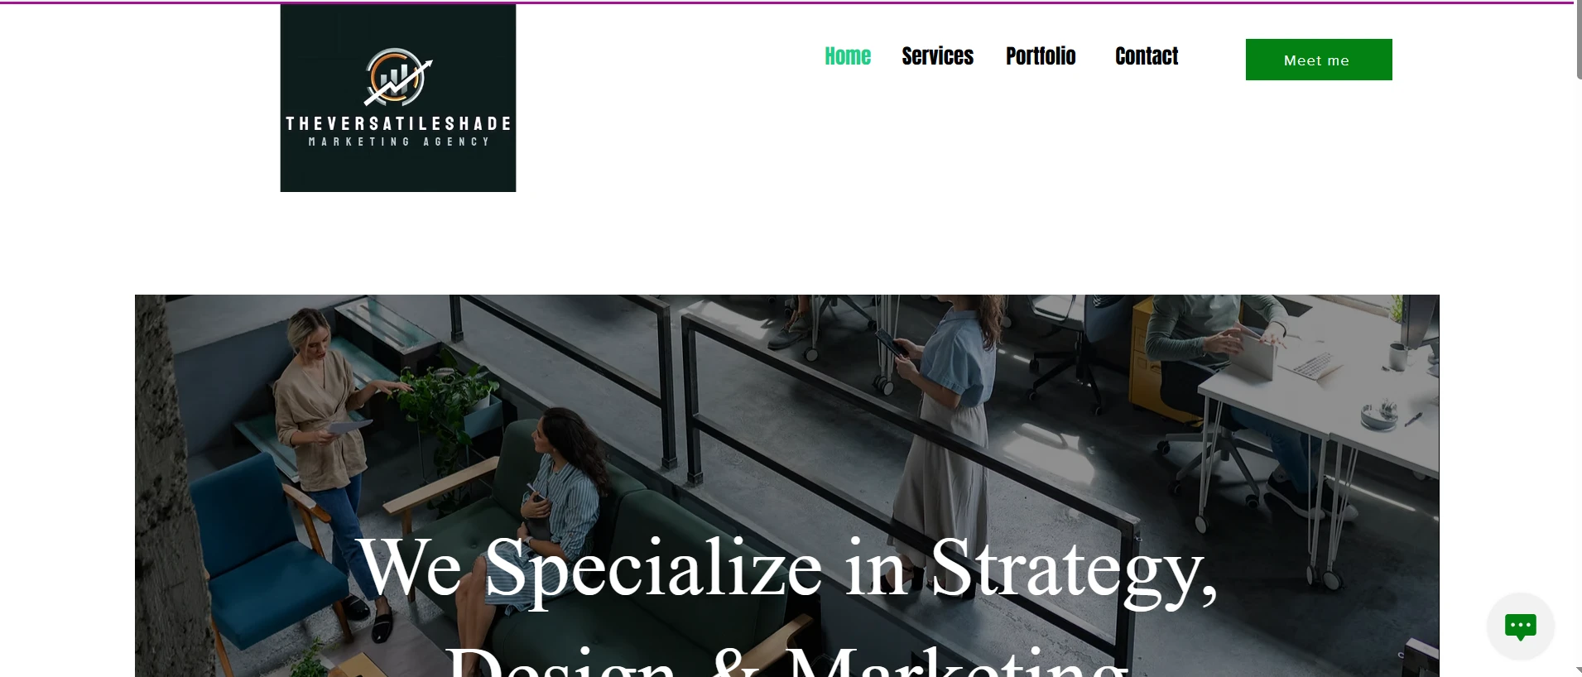Select Contact in the navigation bar
Viewport: 1582px width, 677px height.
(1147, 56)
